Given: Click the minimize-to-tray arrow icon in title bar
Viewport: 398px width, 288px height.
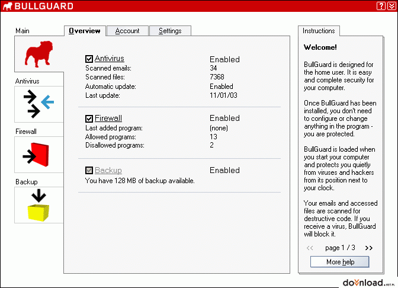Looking at the screenshot, I should coord(391,5).
